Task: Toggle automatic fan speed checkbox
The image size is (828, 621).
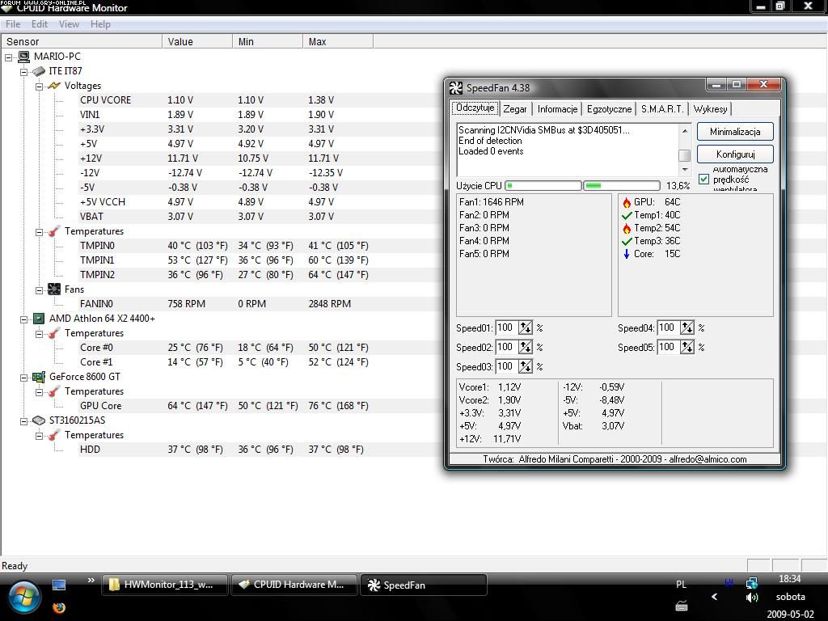Action: [703, 179]
